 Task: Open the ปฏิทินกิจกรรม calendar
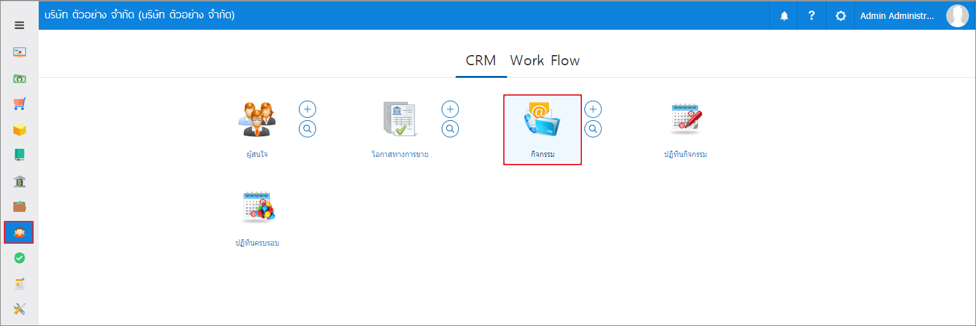coord(685,130)
